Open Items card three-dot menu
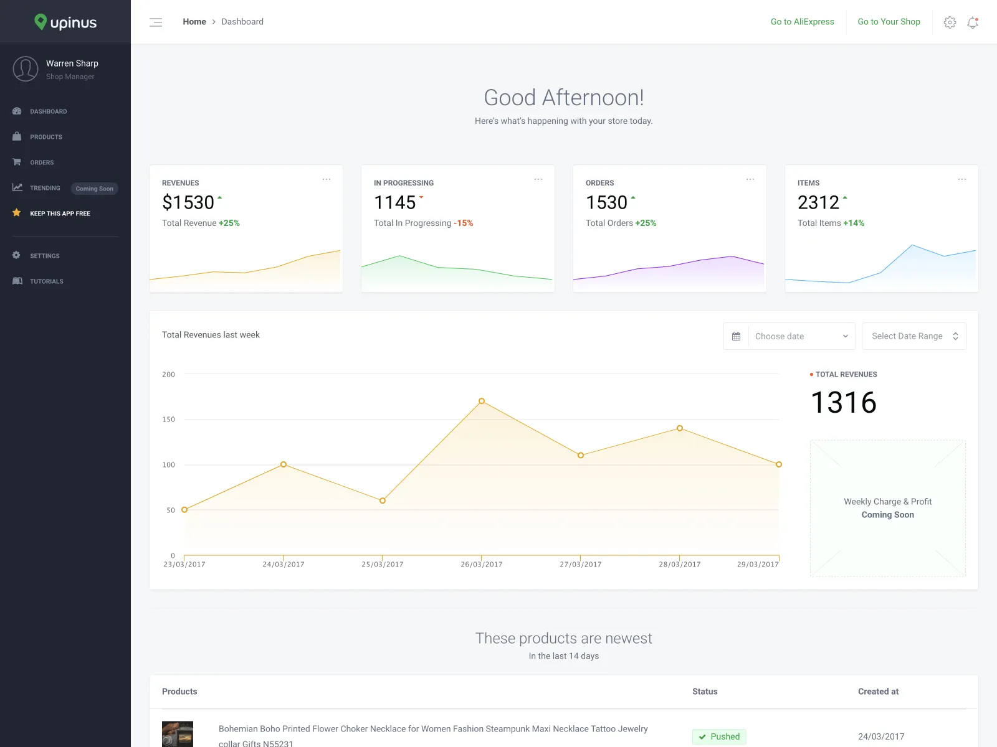 point(962,179)
